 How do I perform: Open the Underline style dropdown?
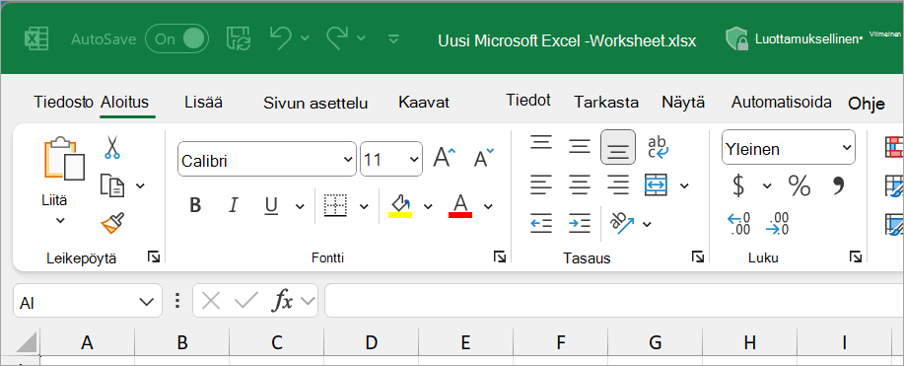pos(300,206)
